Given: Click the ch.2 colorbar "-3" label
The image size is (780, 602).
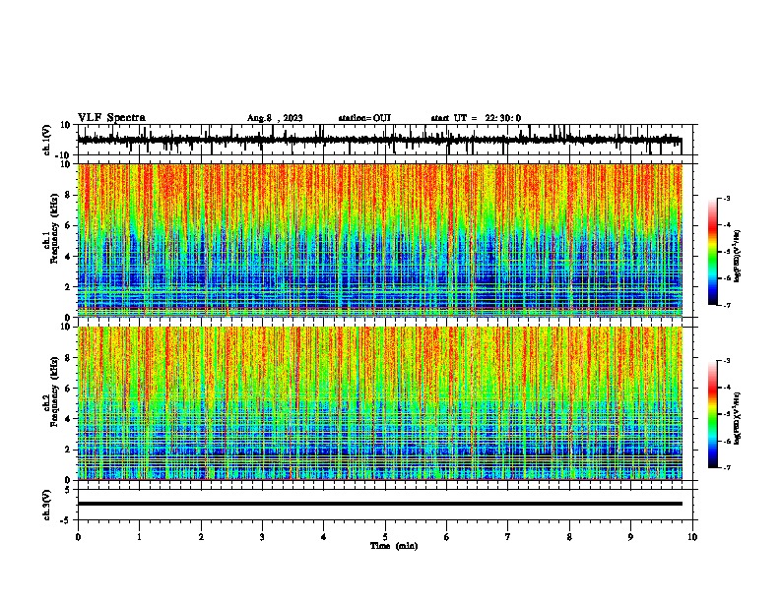Looking at the screenshot, I should 727,361.
